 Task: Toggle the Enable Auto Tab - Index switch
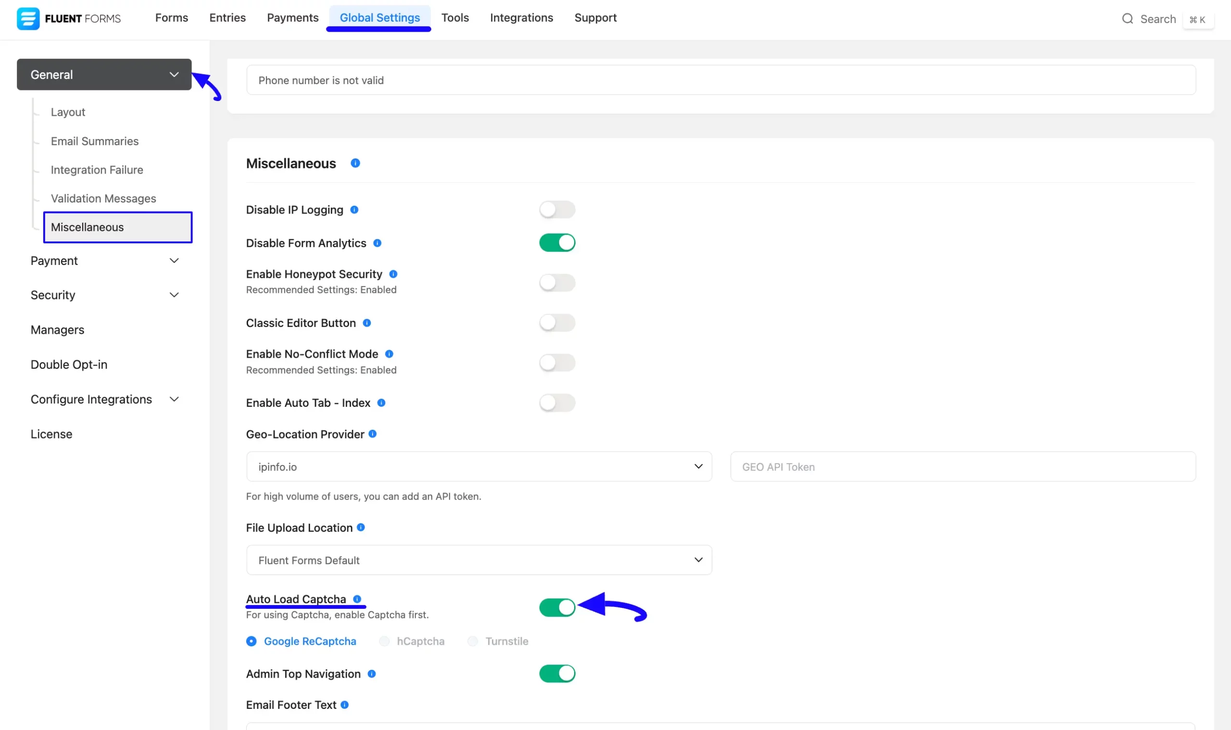(557, 403)
